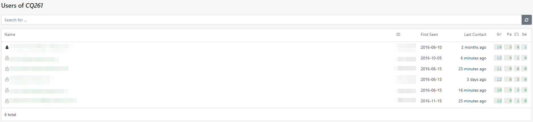Click the '3 days ago' last contact cell

477,80
